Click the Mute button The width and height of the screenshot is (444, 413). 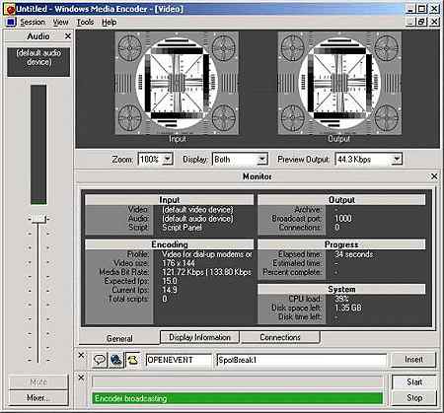tap(38, 381)
